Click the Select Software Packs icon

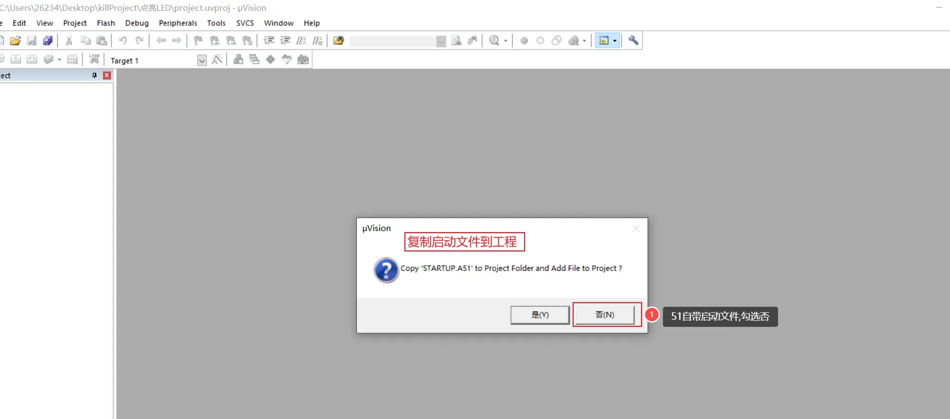tap(287, 59)
